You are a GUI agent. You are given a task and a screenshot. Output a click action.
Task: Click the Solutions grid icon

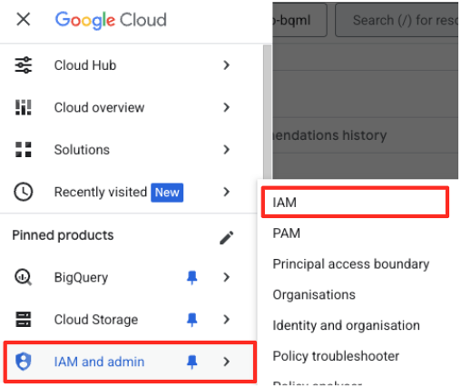pyautogui.click(x=24, y=150)
